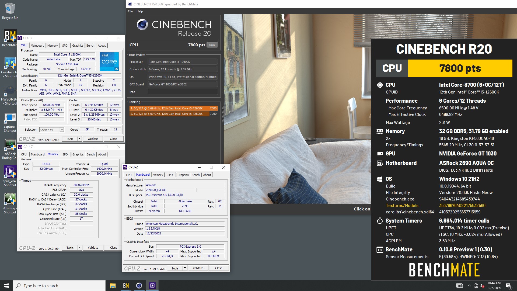This screenshot has height=291, width=517.
Task: Select first ranking entry scoring 7800
Action: pos(173,108)
